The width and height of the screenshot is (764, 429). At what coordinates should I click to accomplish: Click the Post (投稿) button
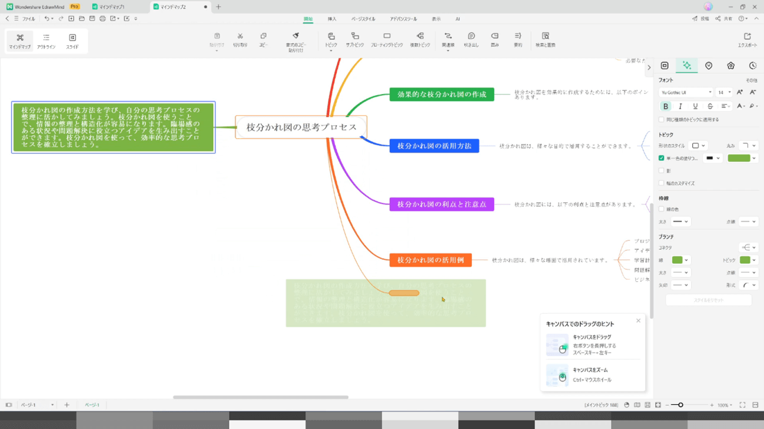click(x=700, y=19)
